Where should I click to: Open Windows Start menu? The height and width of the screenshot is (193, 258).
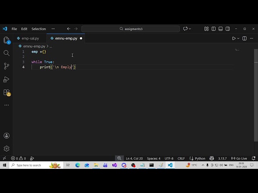click(4, 165)
